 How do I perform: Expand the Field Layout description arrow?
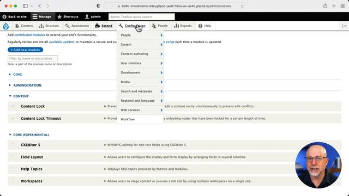pyautogui.click(x=105, y=157)
